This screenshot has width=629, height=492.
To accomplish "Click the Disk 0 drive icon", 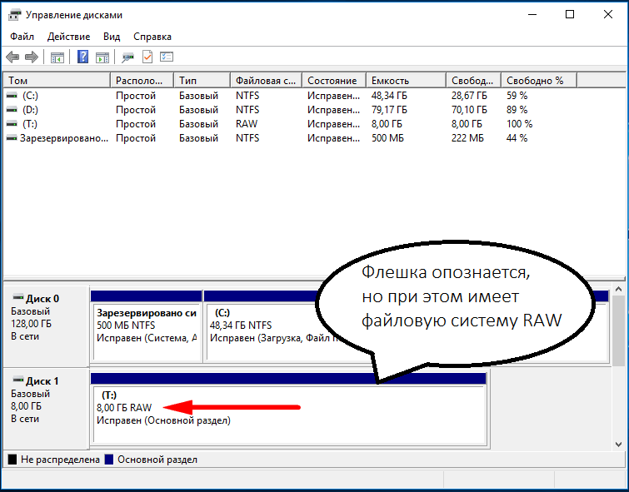I will tap(18, 297).
